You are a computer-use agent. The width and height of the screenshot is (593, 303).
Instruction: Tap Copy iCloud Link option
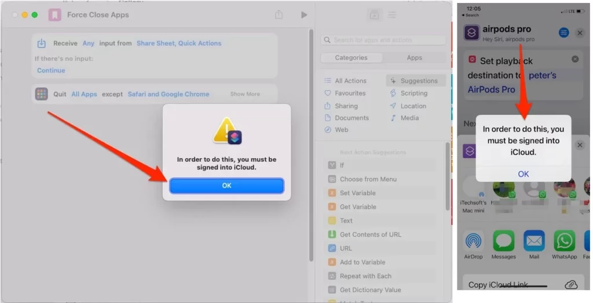coord(524,285)
